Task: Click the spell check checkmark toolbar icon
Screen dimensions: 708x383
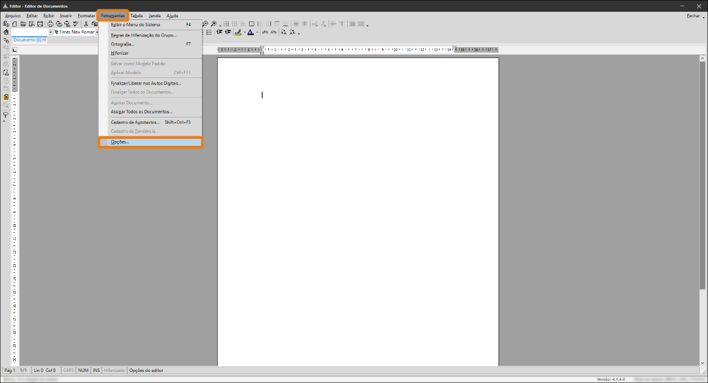Action: 75,24
